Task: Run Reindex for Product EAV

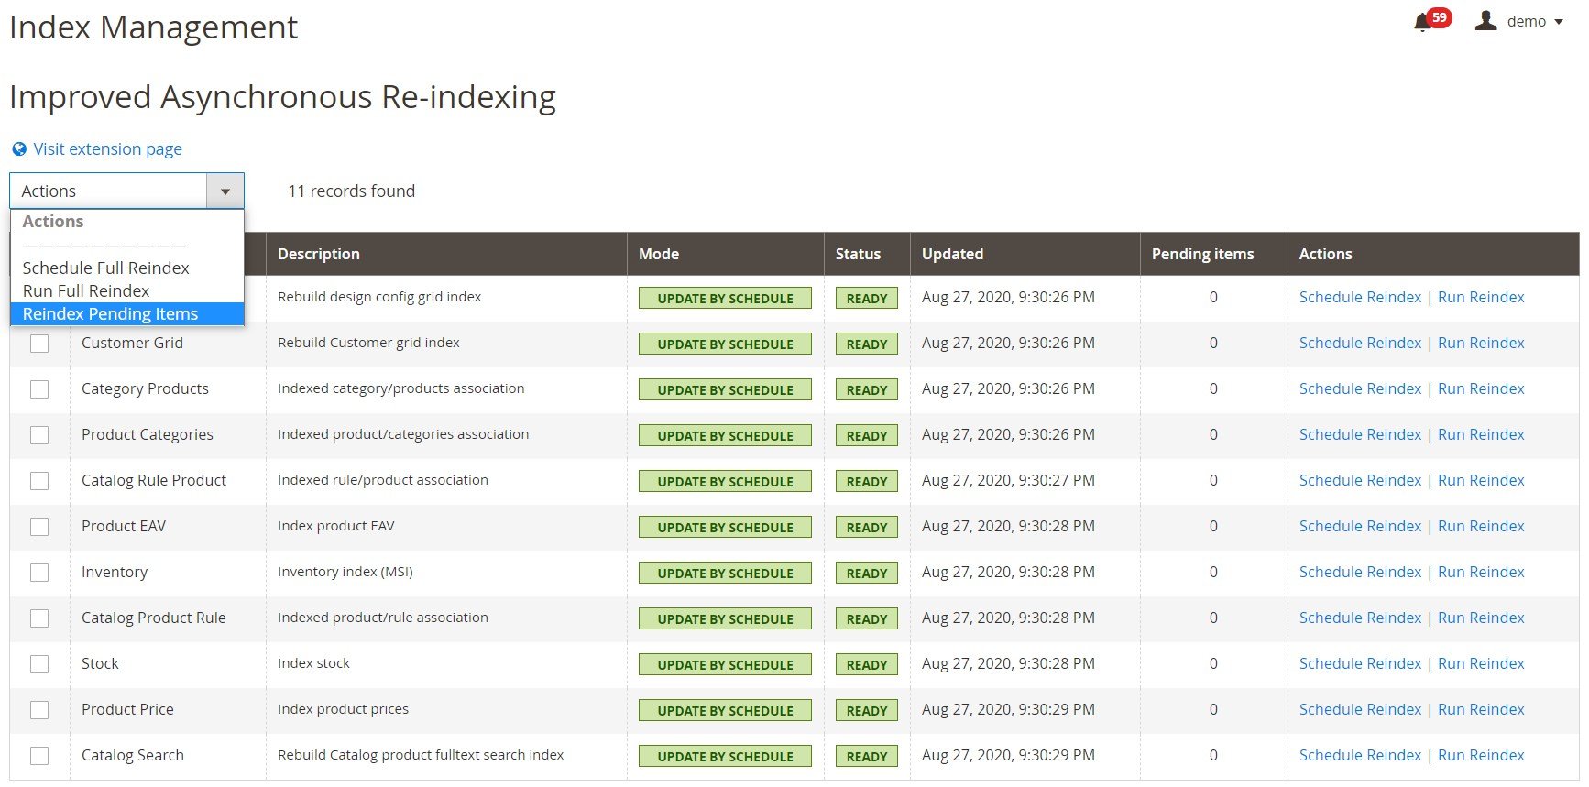Action: pyautogui.click(x=1481, y=526)
